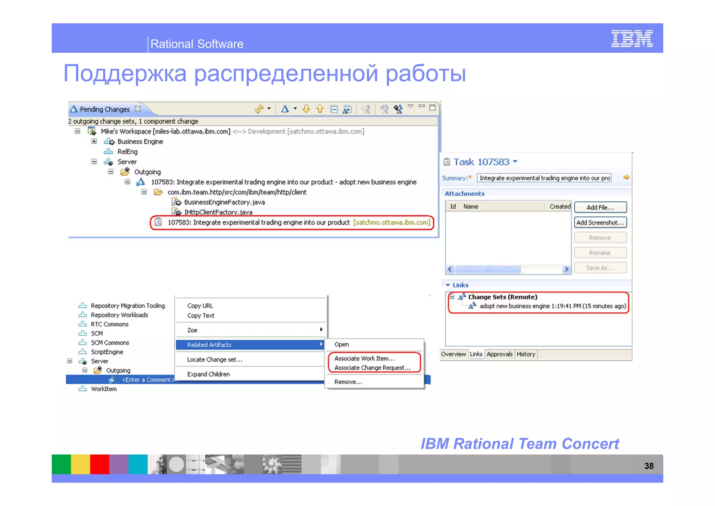Open the Zoe submenu
The image size is (715, 506).
pos(251,330)
